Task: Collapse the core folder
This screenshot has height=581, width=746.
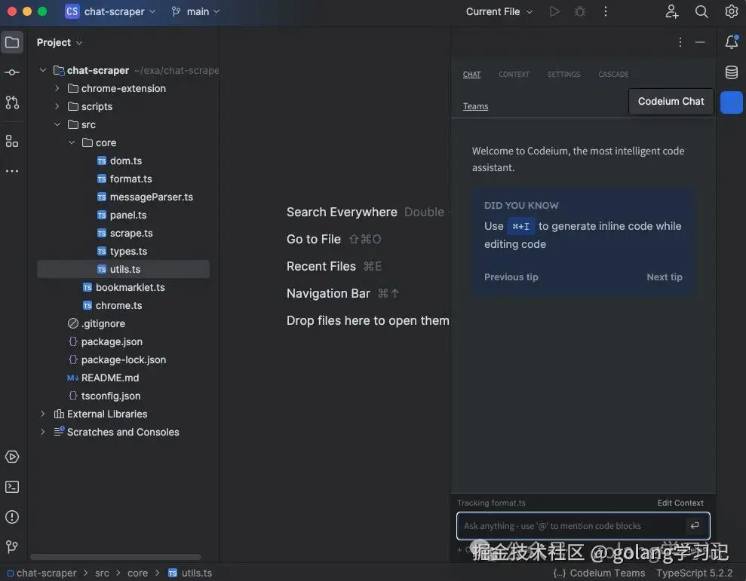Action: click(x=72, y=142)
